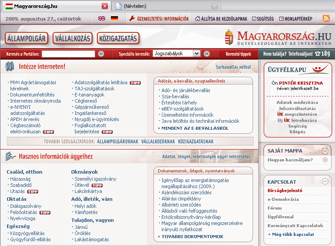Image resolution: width=335 pixels, height=246 pixels.
Task: Collapse the Saját mappa panel
Action: click(325, 151)
